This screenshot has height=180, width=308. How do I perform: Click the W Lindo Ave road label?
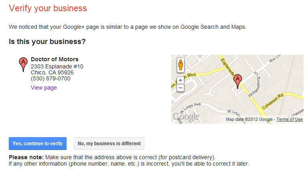tap(190, 108)
